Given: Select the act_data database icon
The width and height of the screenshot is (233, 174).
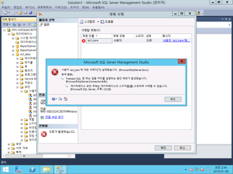Looking at the screenshot, I should point(17,54).
